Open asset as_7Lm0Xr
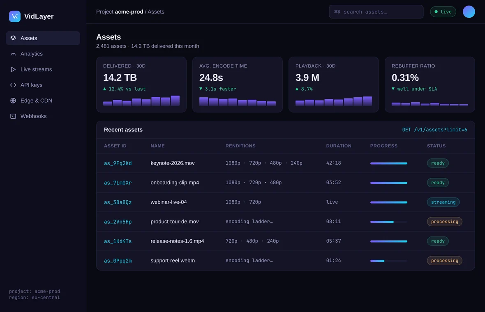The image size is (485, 312). tap(118, 183)
